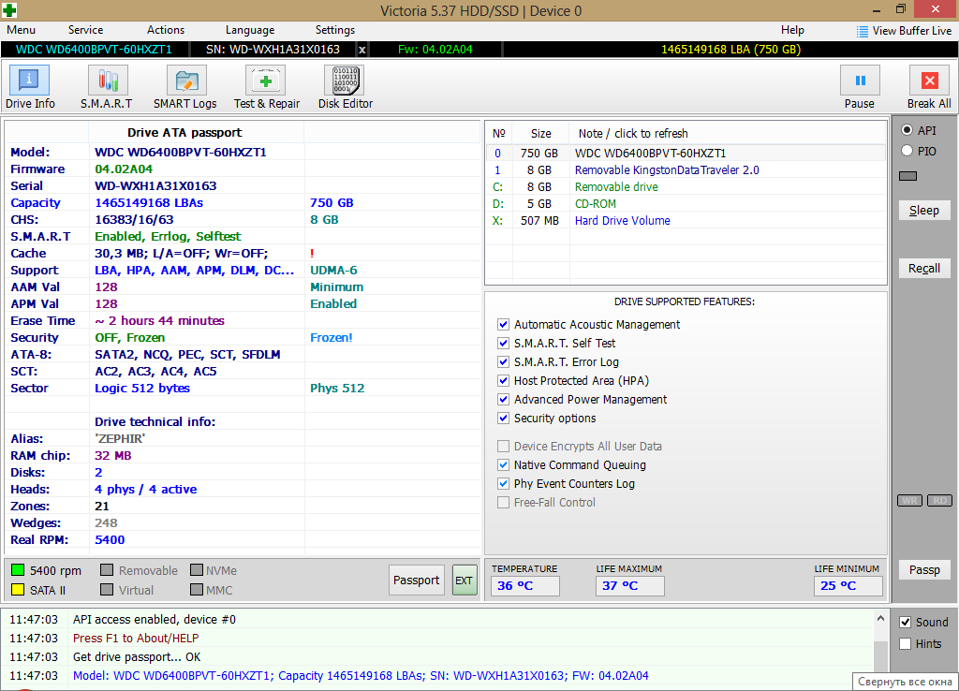959x691 pixels.
Task: Toggle S.M.A.R.T. Error Log checkbox
Action: (503, 362)
